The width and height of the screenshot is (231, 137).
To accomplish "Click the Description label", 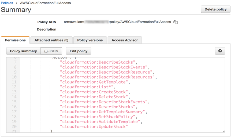I will [47, 29].
